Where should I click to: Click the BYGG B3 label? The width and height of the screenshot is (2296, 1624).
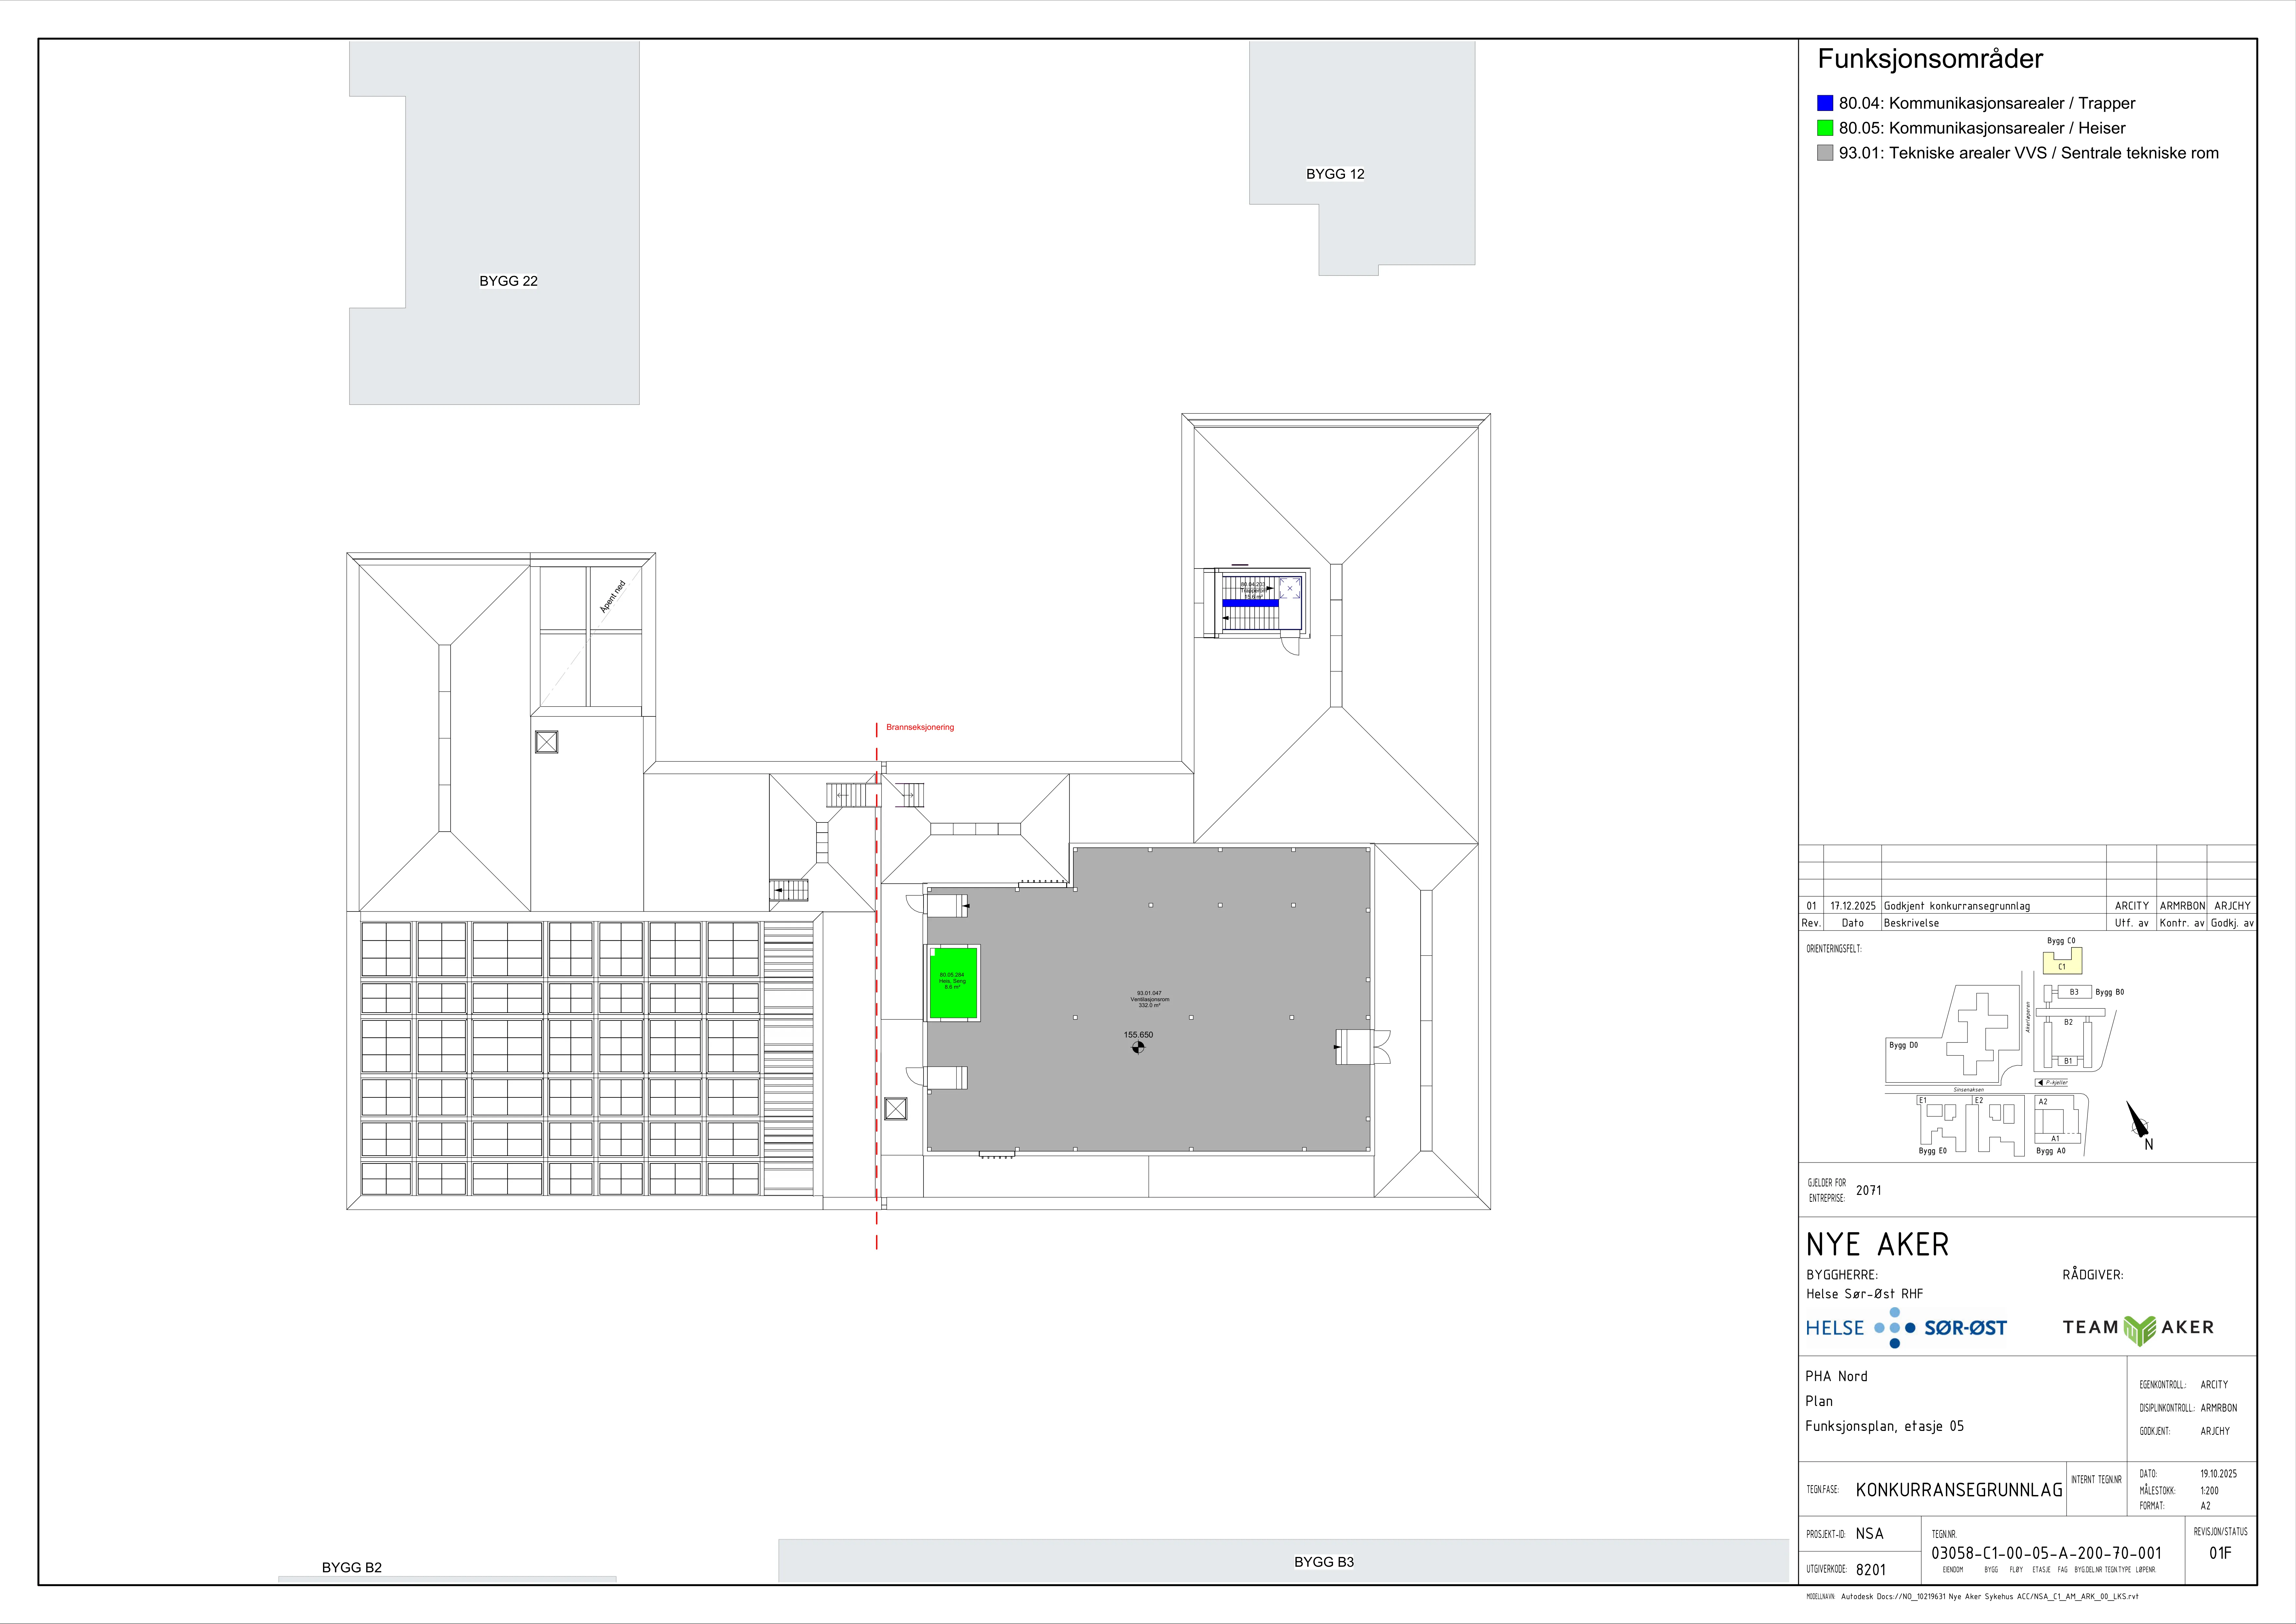click(x=1324, y=1562)
